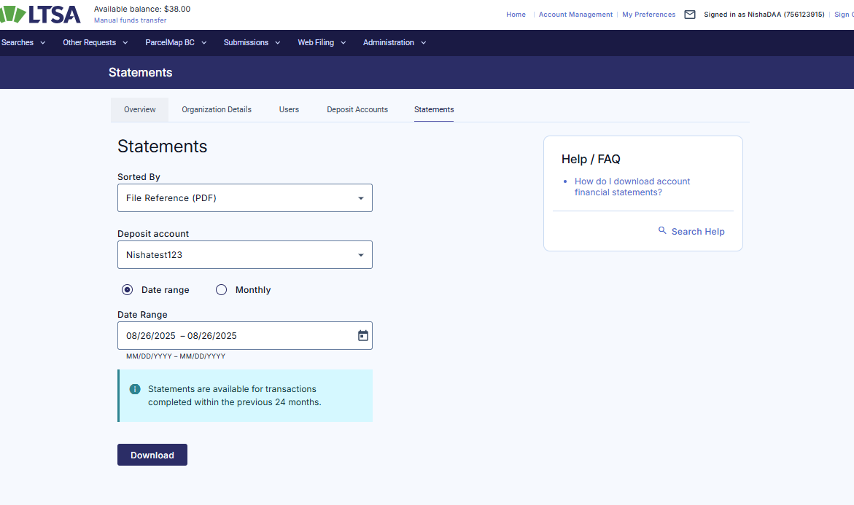Open the Sorted By dropdown
Viewport: 854px width, 505px height.
point(244,198)
